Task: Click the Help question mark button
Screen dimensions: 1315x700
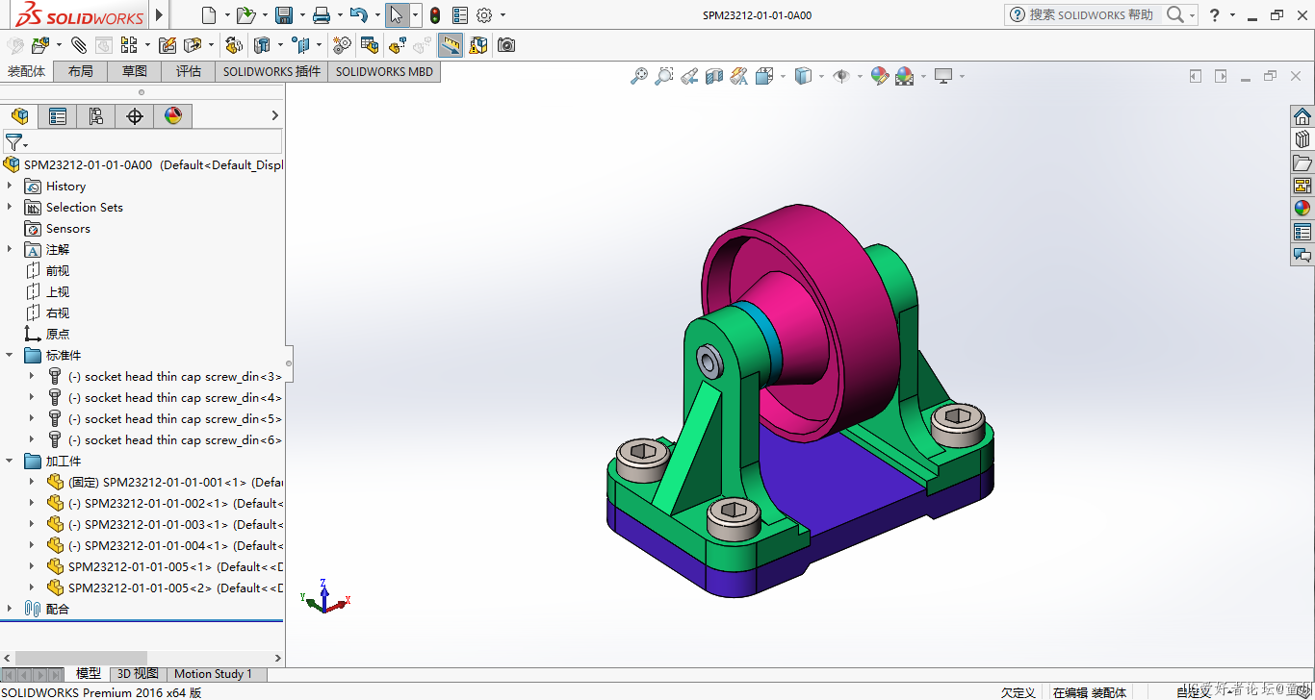Action: (x=1215, y=14)
